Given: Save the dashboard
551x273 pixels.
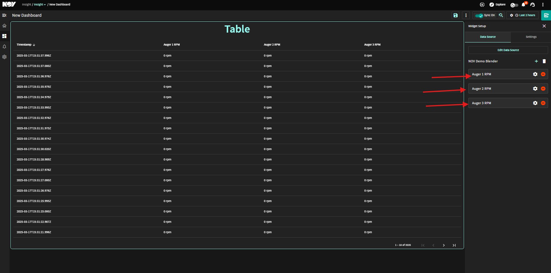Looking at the screenshot, I should [456, 15].
